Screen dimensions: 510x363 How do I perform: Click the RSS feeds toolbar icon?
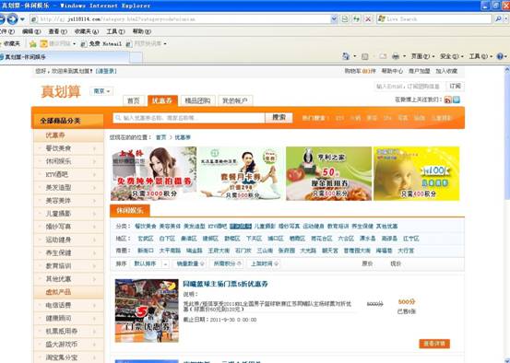[365, 56]
